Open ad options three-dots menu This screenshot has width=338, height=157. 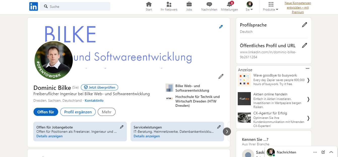click(307, 68)
